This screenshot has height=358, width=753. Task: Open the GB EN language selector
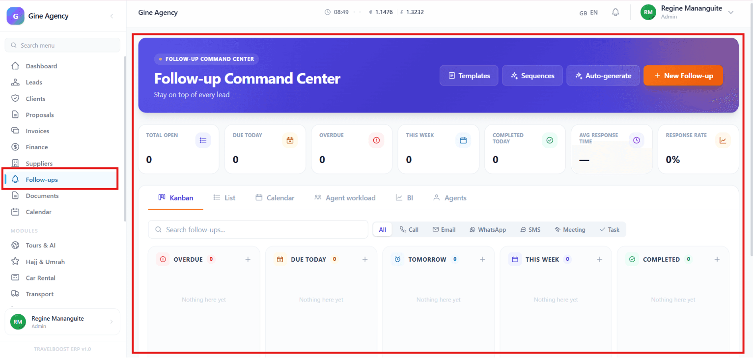588,13
